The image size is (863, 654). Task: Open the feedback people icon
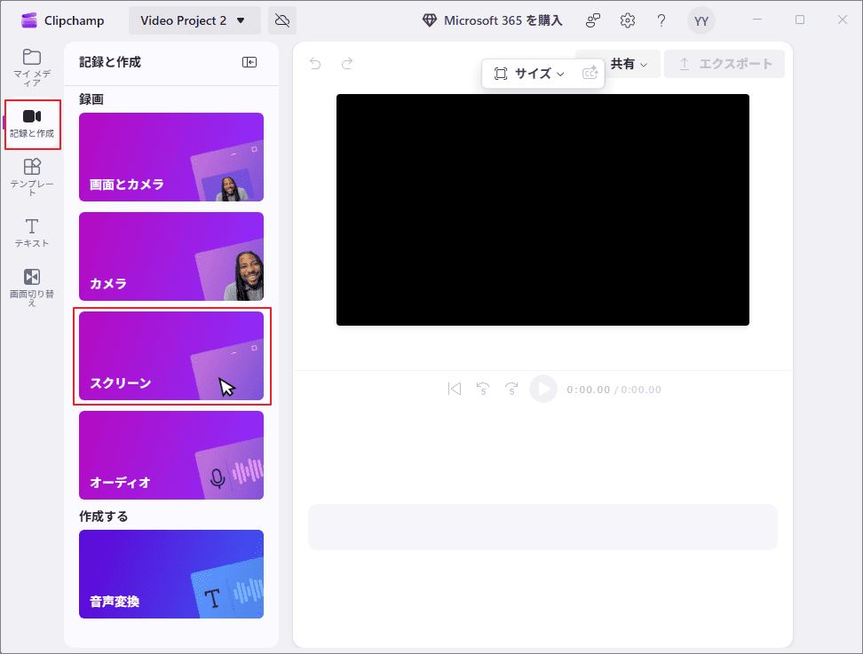pos(593,21)
